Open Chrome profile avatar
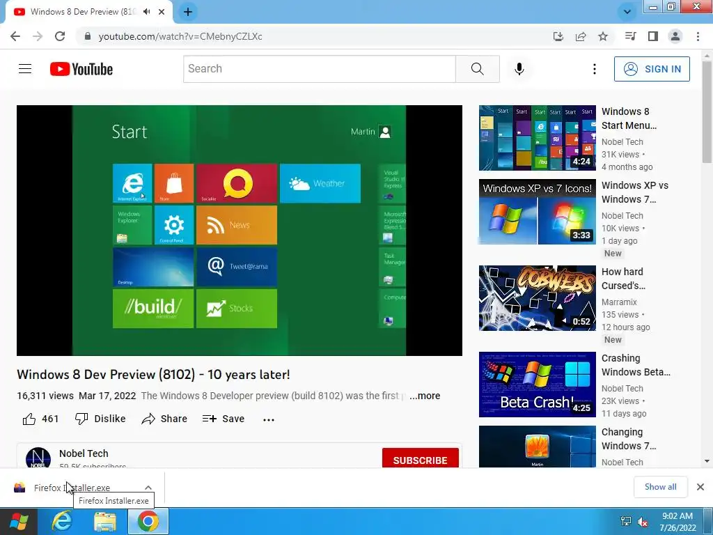This screenshot has width=713, height=535. point(675,36)
